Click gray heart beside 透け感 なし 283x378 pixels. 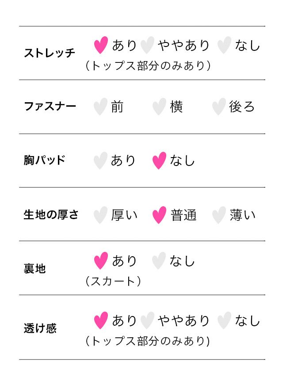224,320
